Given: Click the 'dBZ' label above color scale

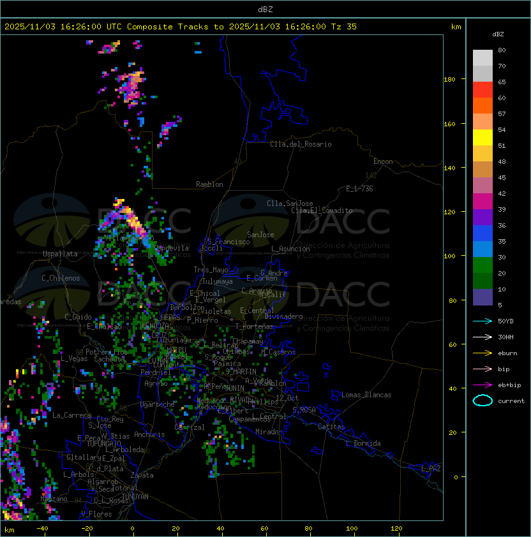Looking at the screenshot, I should tap(498, 34).
